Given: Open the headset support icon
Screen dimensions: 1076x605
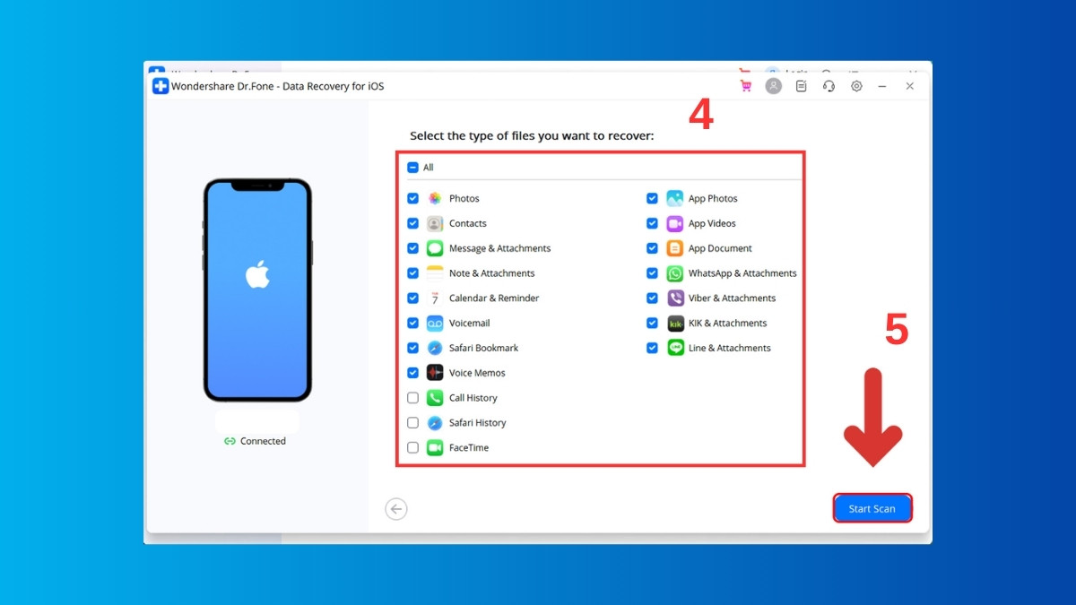Looking at the screenshot, I should [x=829, y=86].
